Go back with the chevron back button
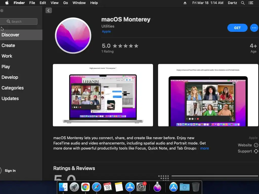 [49, 11]
